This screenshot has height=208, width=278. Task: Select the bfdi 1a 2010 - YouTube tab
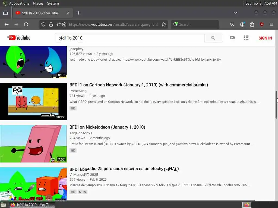[43, 13]
